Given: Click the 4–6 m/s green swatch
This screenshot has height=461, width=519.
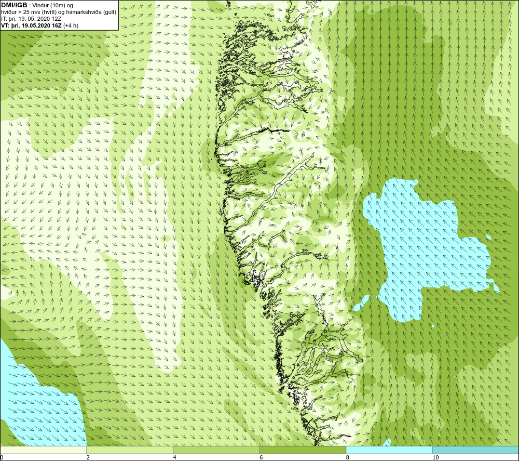Looking at the screenshot, I should [x=216, y=450].
